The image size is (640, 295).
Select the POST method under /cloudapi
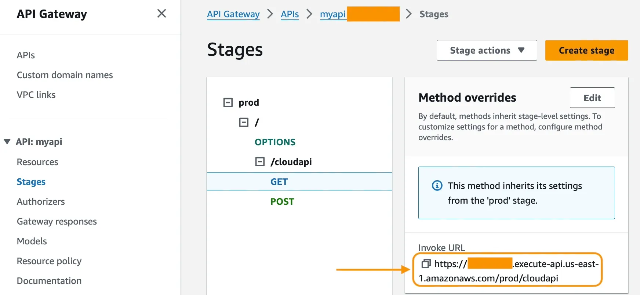(282, 201)
